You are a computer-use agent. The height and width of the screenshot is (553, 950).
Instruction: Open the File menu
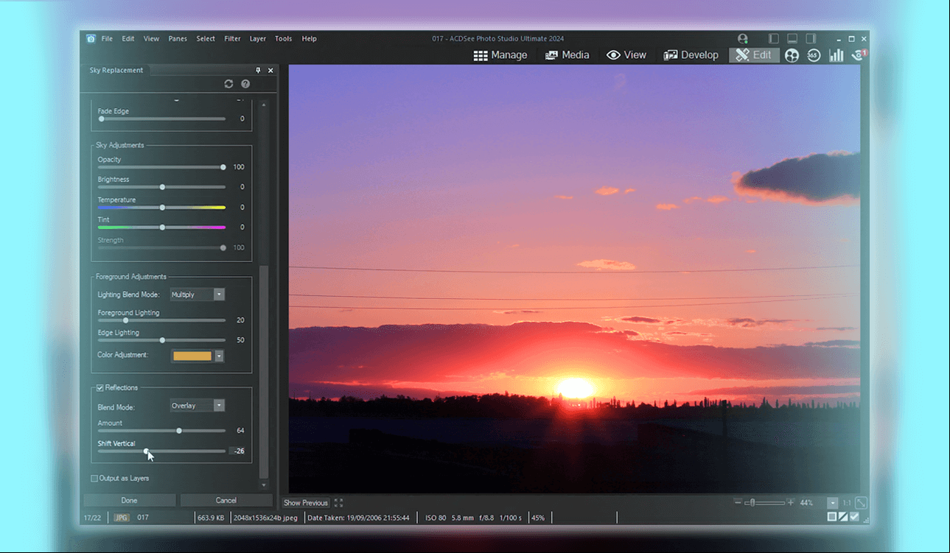(x=107, y=39)
